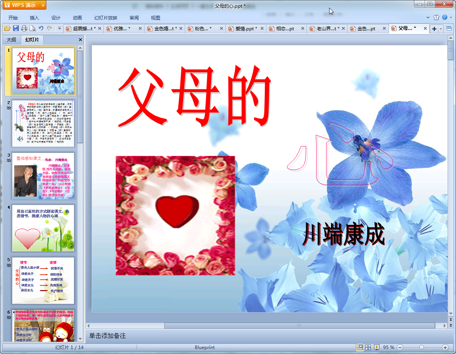Zoom in with the plus button

(x=445, y=347)
